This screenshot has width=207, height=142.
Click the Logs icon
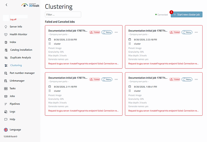[6, 112]
